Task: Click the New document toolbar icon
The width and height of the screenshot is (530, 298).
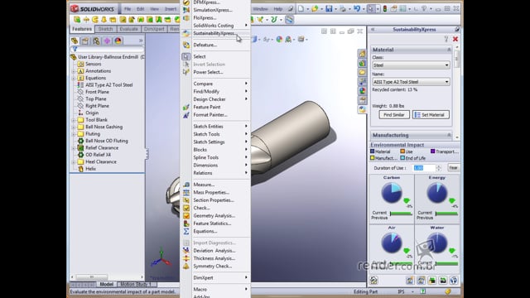Action: 301,9
